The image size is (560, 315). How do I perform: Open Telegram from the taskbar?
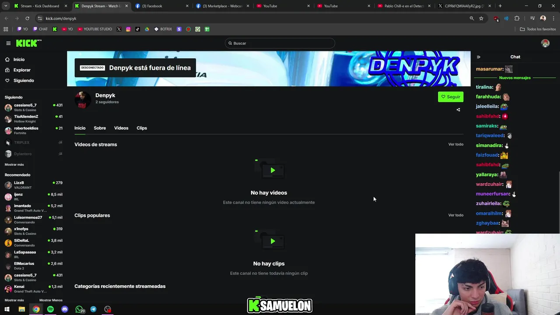(93, 309)
